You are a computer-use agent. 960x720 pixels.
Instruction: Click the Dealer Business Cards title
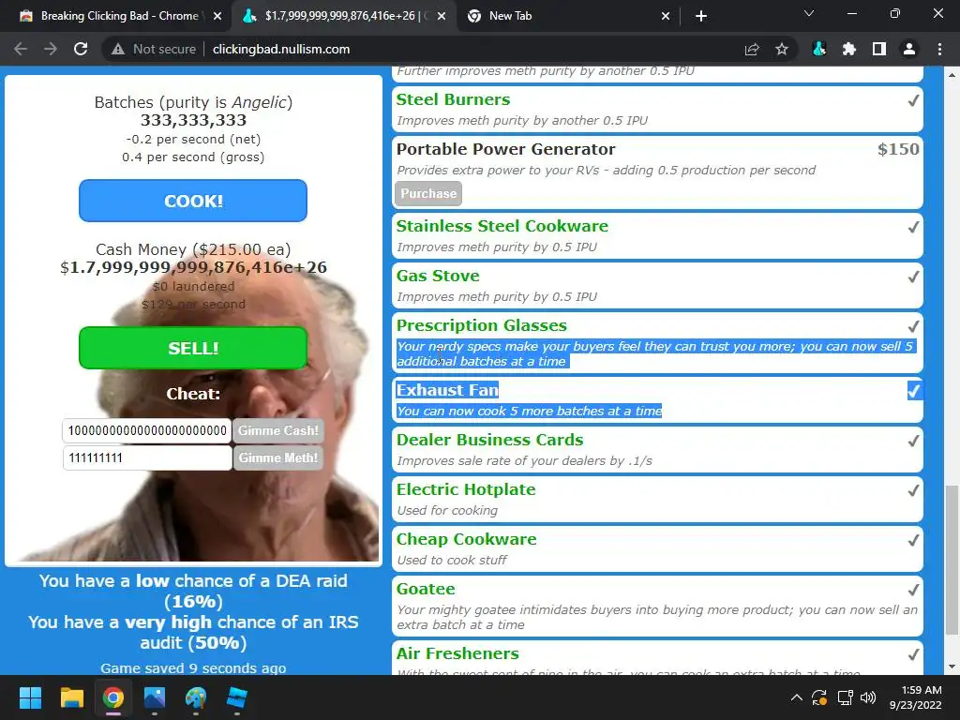(489, 440)
